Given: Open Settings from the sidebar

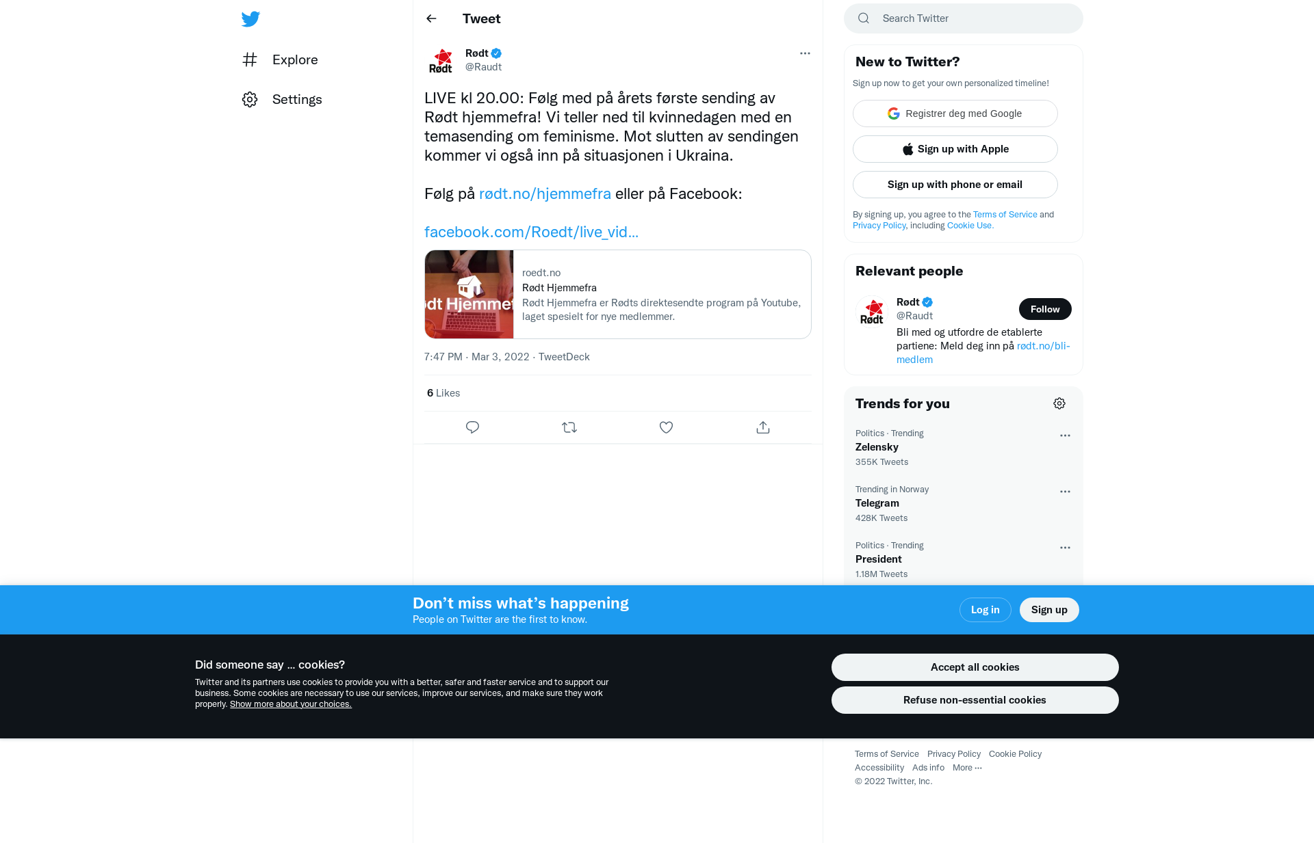Looking at the screenshot, I should [x=282, y=99].
